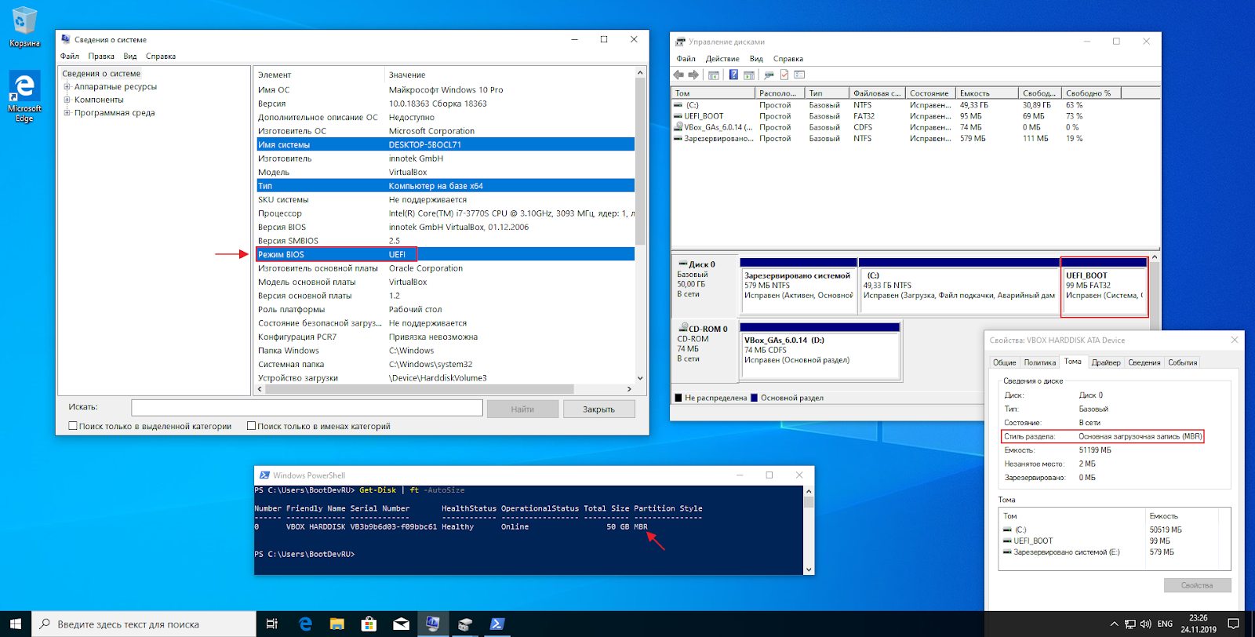The width and height of the screenshot is (1255, 637).
Task: Check 'Поиск только в именах категорий'
Action: pos(252,426)
